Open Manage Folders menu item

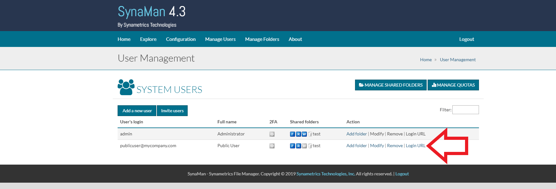pos(262,39)
